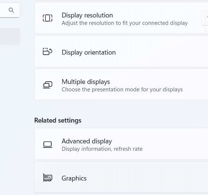This screenshot has width=208, height=195.
Task: Select the Display orientation label
Action: (89, 52)
